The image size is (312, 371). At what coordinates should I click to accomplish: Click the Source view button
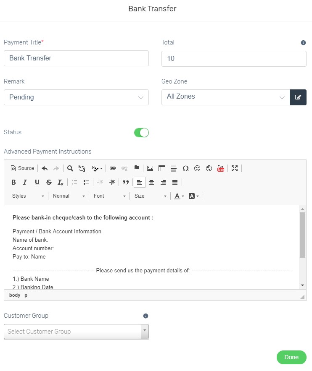click(22, 168)
